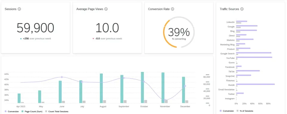Click the Traffic Sources info icon
287x114 pixels.
coord(242,9)
